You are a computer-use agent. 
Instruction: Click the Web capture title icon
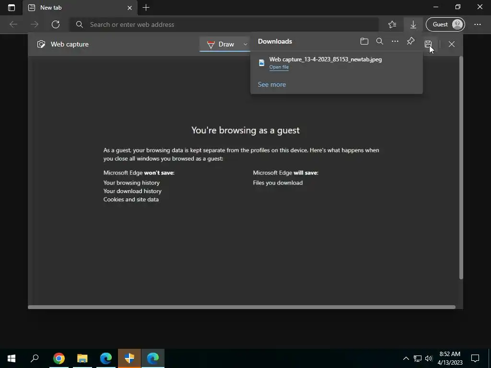41,44
